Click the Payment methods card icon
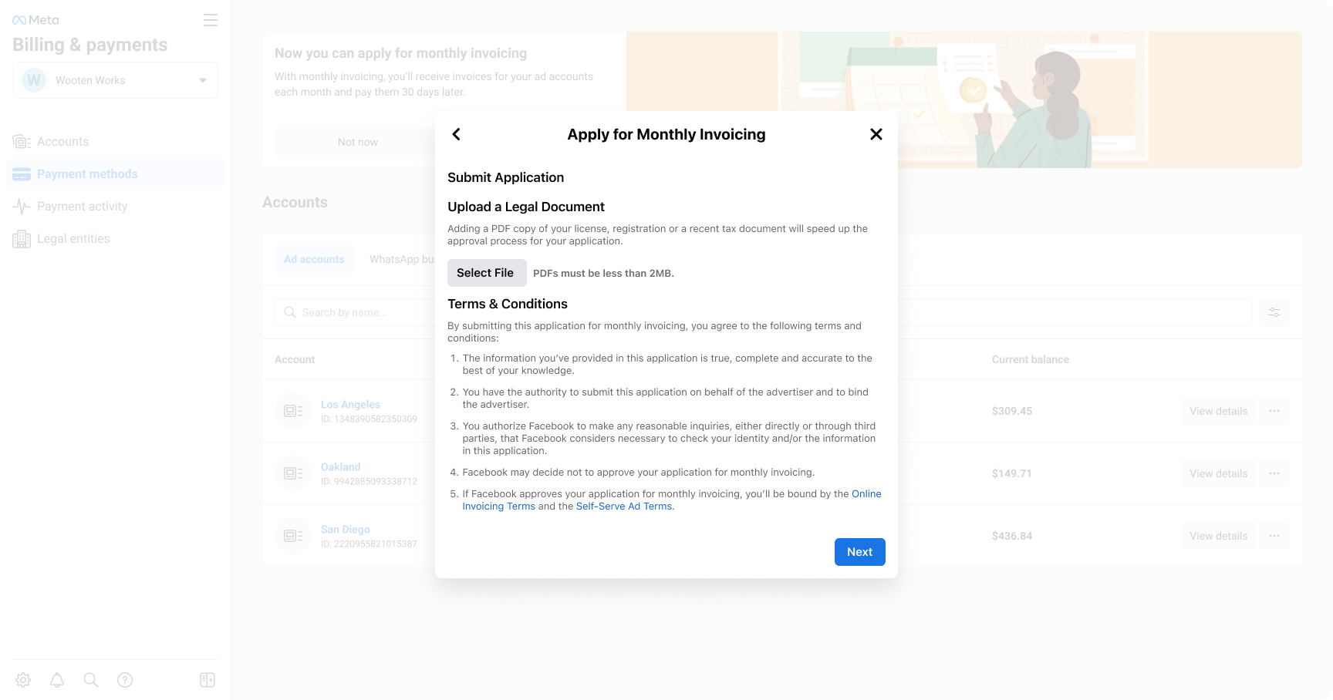 click(22, 174)
